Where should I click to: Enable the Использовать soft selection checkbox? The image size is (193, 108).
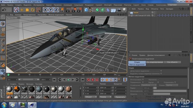[143, 79]
